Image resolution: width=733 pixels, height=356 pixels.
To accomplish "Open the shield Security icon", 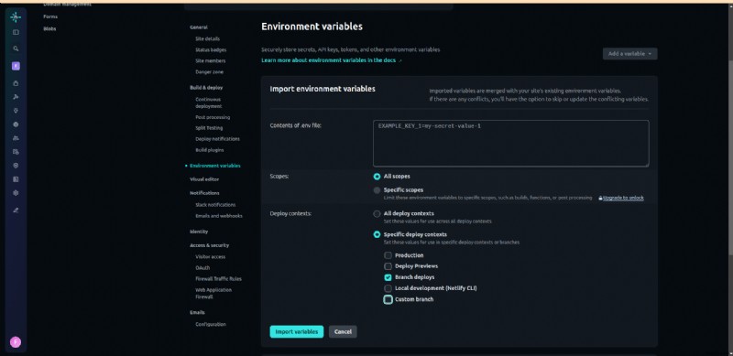I will [16, 166].
